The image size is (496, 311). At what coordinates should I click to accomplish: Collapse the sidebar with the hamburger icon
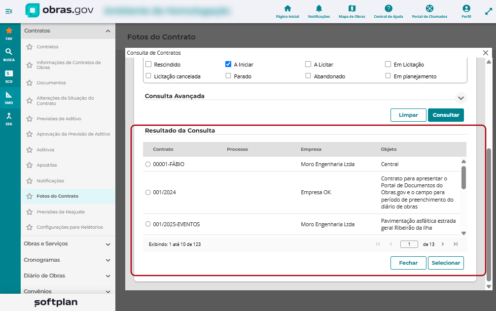tap(9, 11)
